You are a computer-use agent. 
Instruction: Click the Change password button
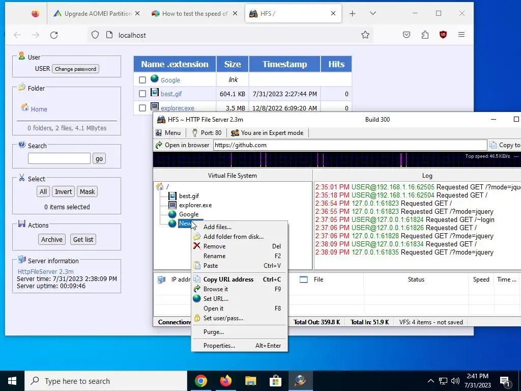tap(75, 69)
